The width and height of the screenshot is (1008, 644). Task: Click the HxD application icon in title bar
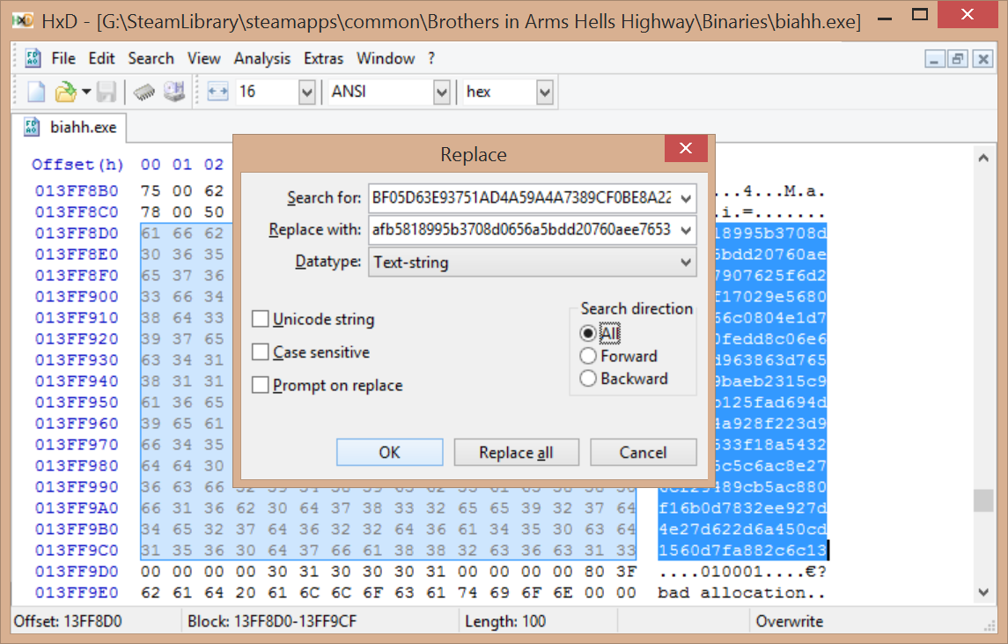(23, 20)
